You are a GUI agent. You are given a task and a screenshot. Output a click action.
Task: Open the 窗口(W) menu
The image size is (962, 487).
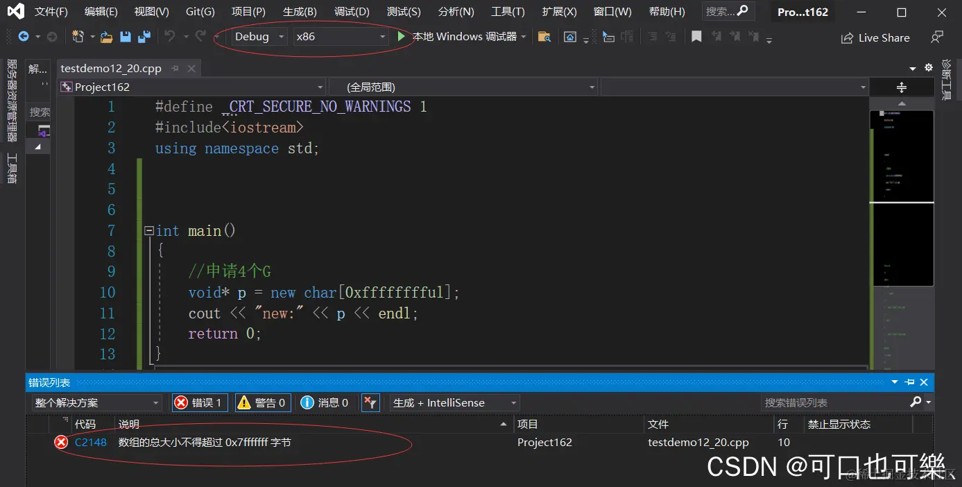612,12
